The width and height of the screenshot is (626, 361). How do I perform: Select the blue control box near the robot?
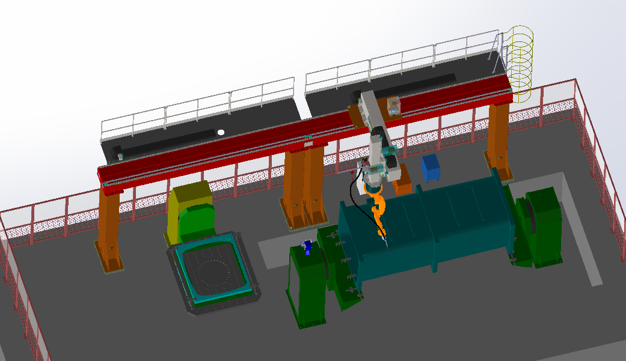[x=432, y=171]
